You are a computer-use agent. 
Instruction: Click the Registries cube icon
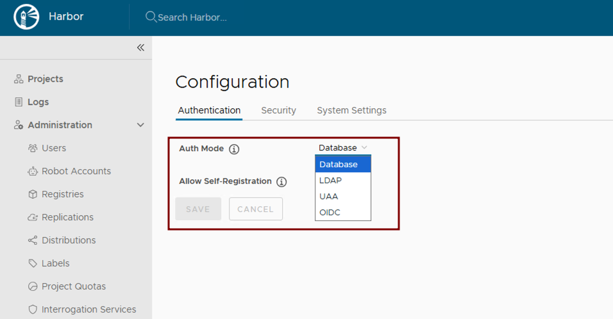33,194
